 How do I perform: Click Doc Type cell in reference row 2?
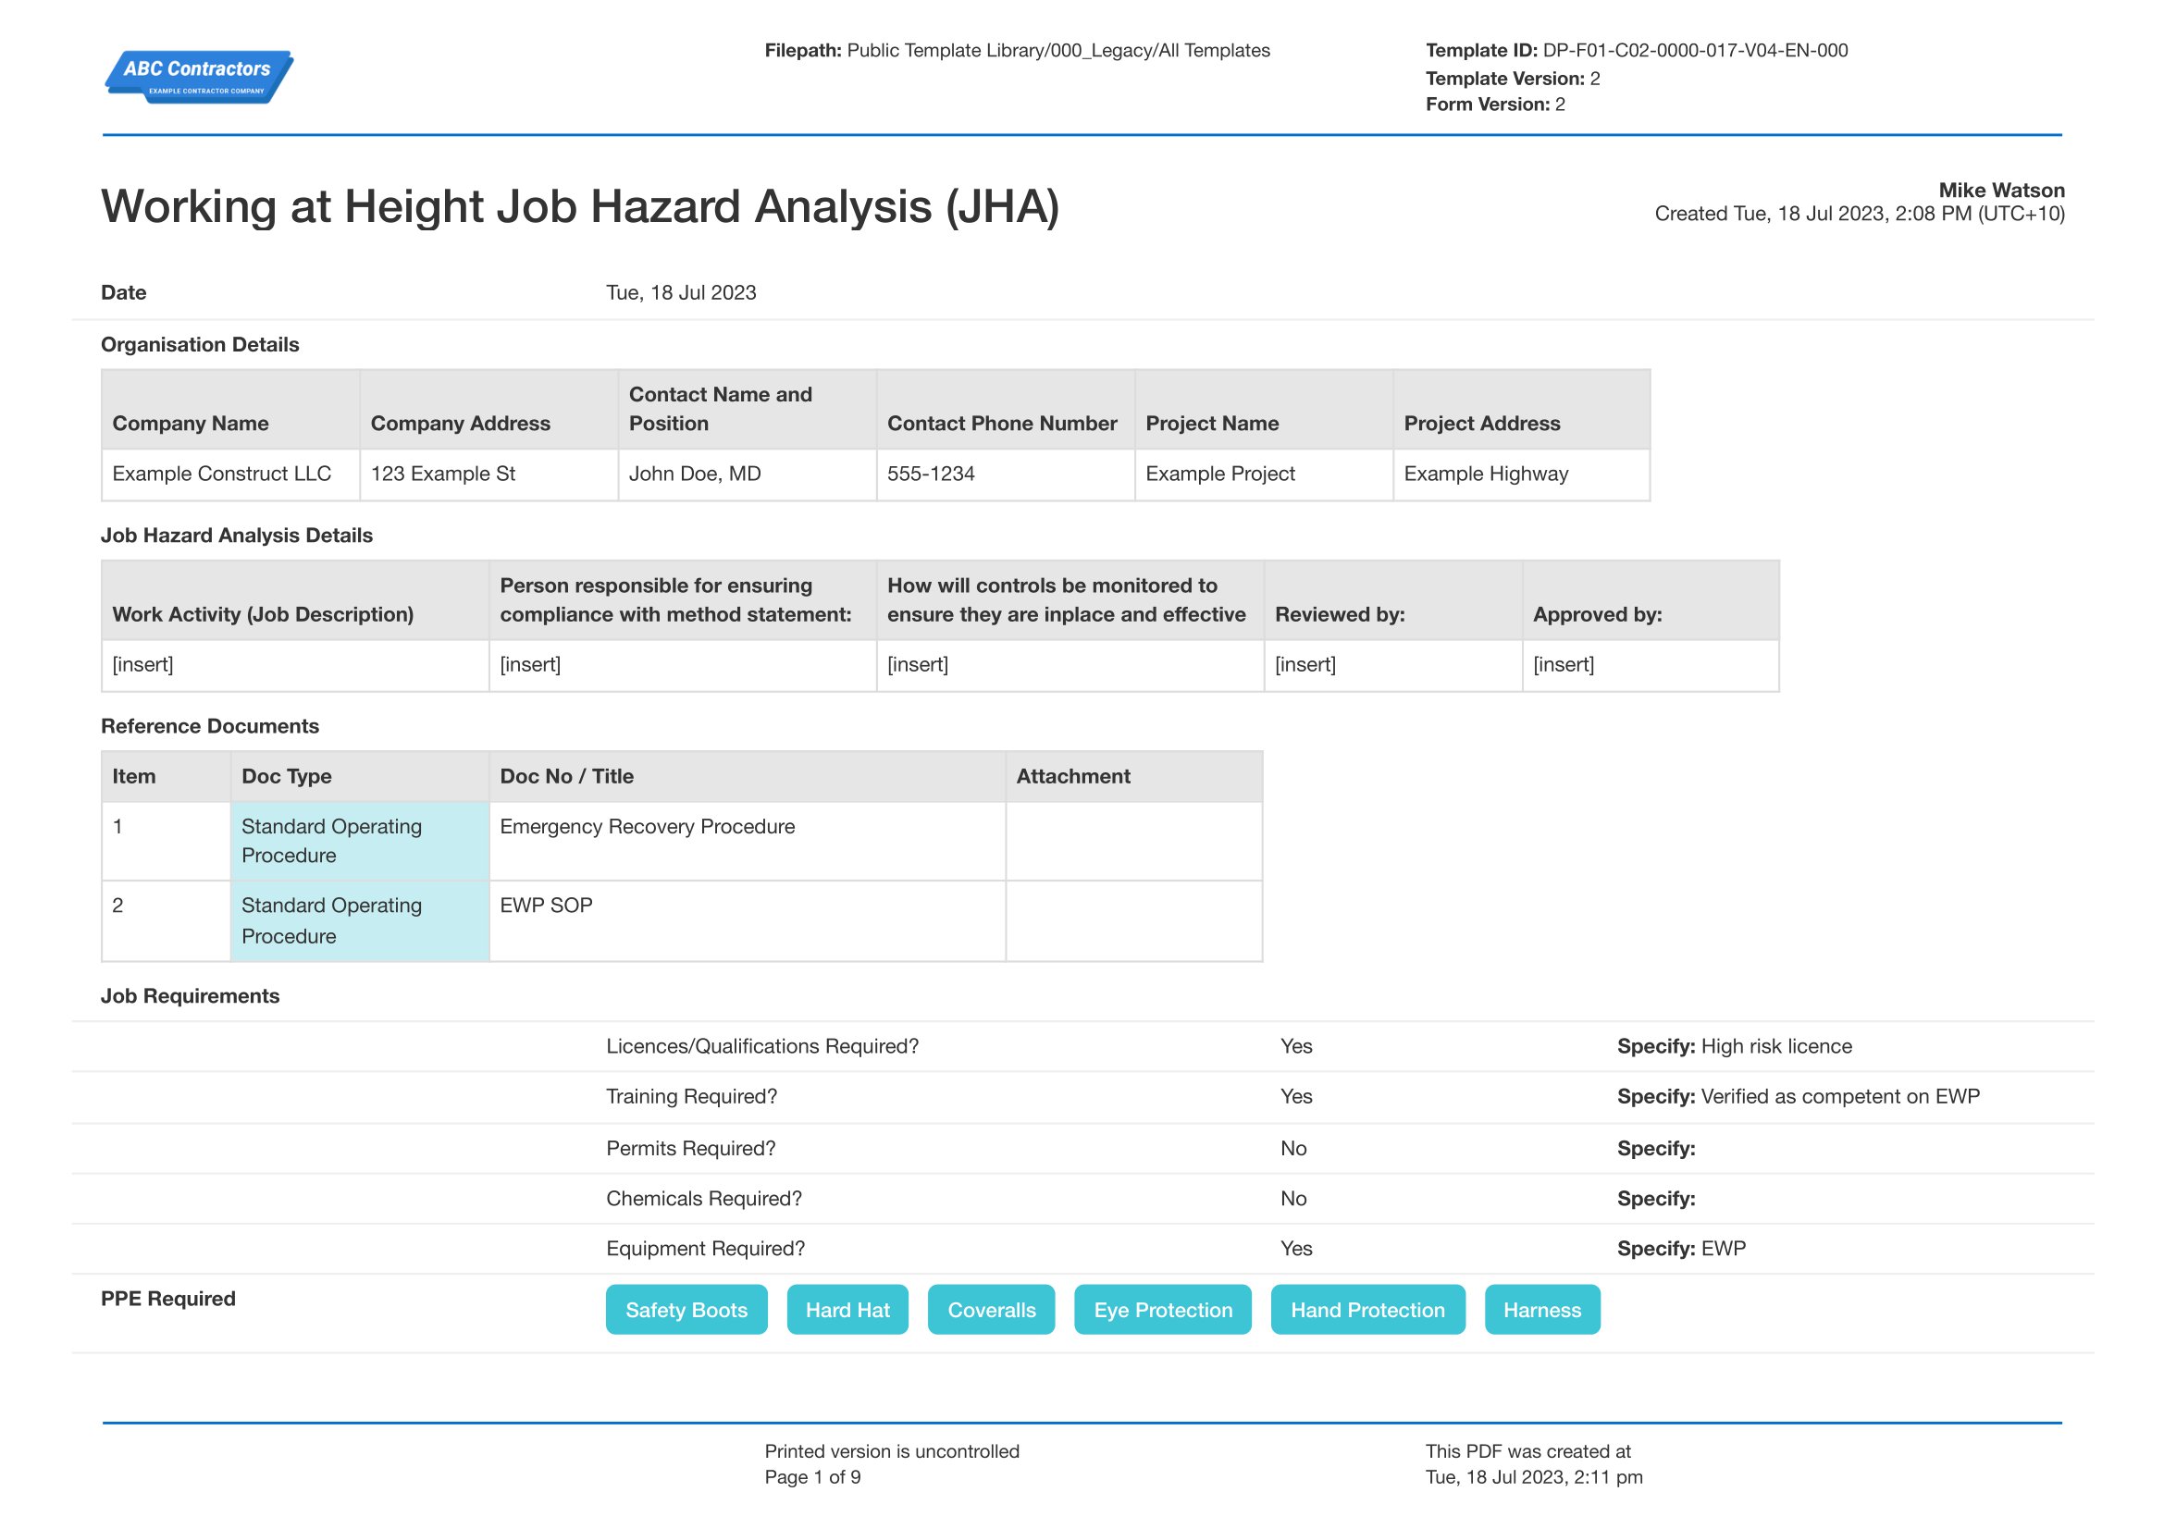(359, 921)
